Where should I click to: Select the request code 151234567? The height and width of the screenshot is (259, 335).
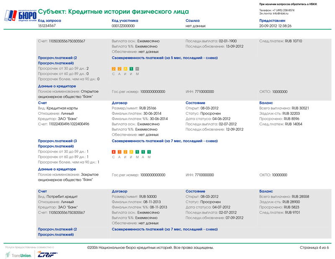pyautogui.click(x=47, y=26)
